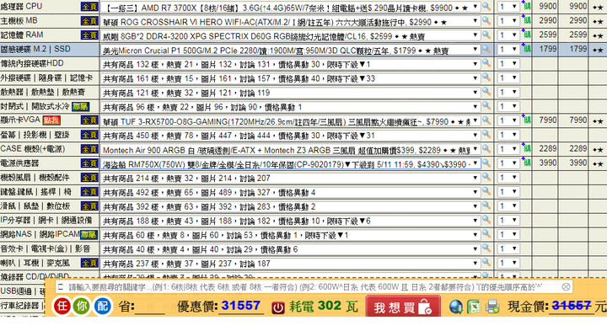Click the 全頁 badge beside 顯示卡VGA
607x331 pixels.
[89, 120]
